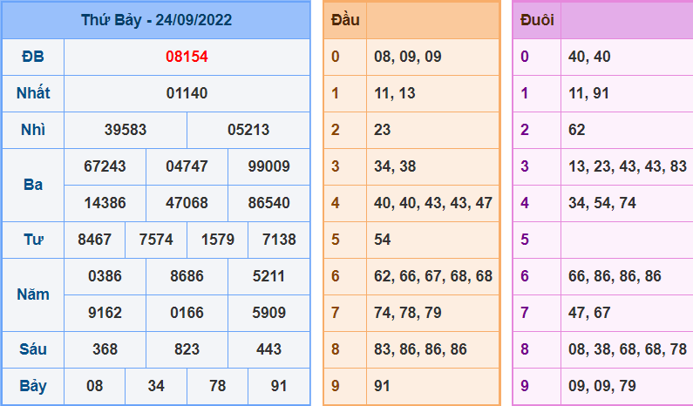Image resolution: width=693 pixels, height=406 pixels.
Task: Click the 'Tư' row label
Action: click(x=33, y=240)
